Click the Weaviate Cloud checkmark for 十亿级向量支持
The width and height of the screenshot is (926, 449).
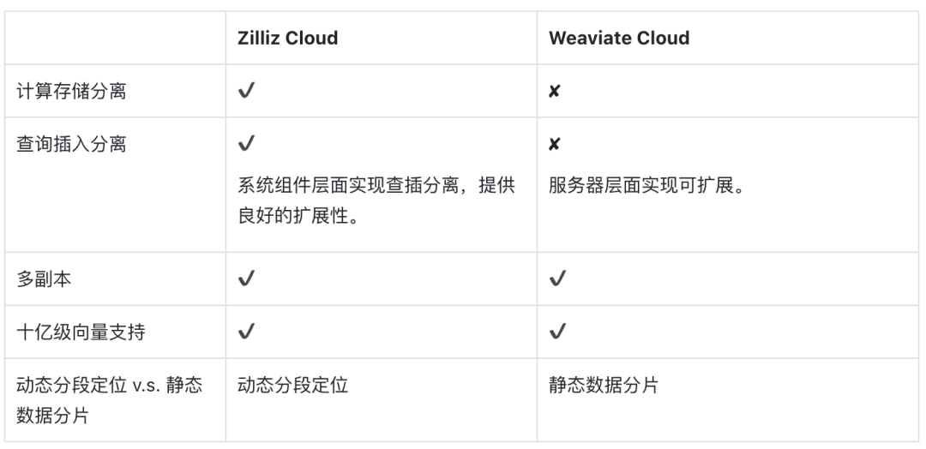pyautogui.click(x=556, y=332)
